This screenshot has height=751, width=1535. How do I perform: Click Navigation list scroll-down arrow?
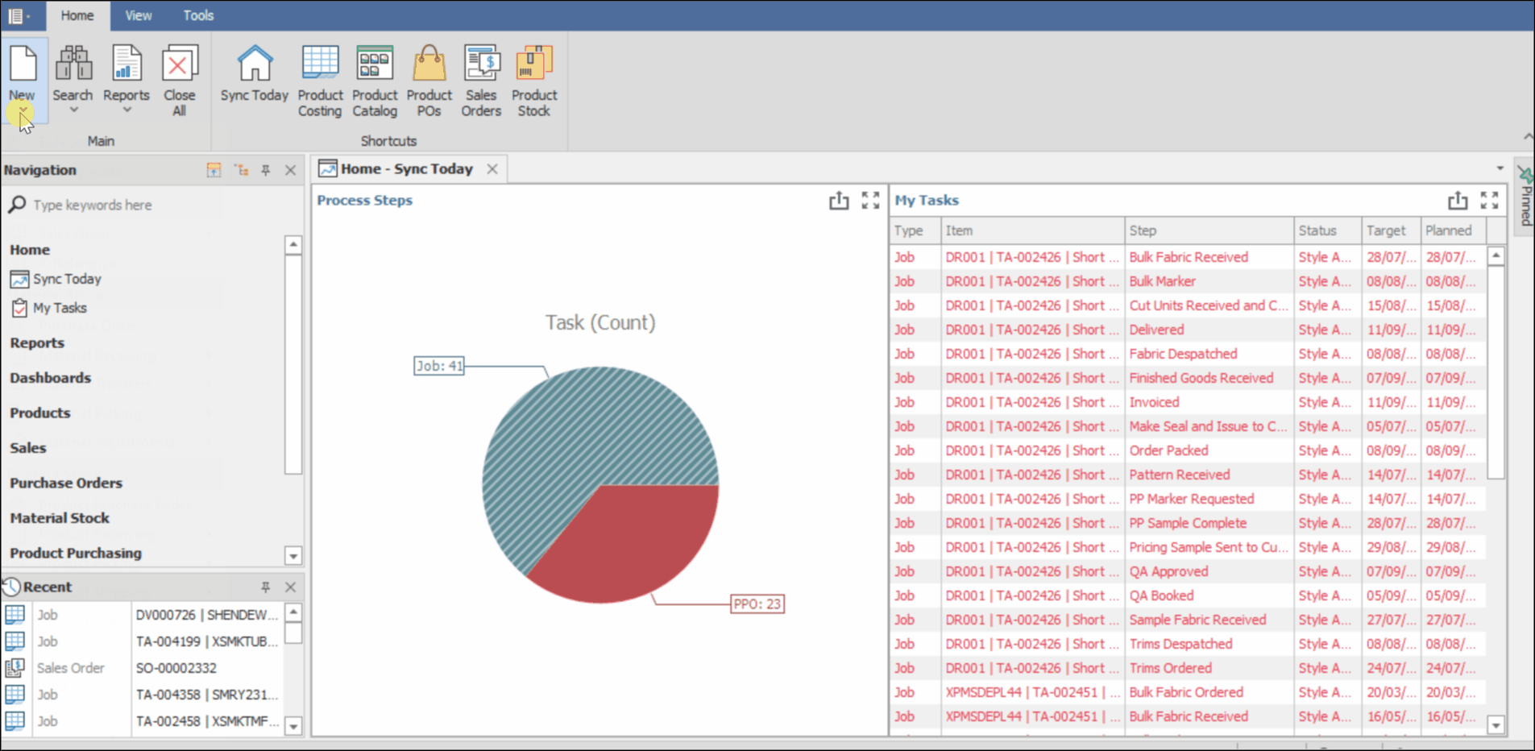(293, 556)
